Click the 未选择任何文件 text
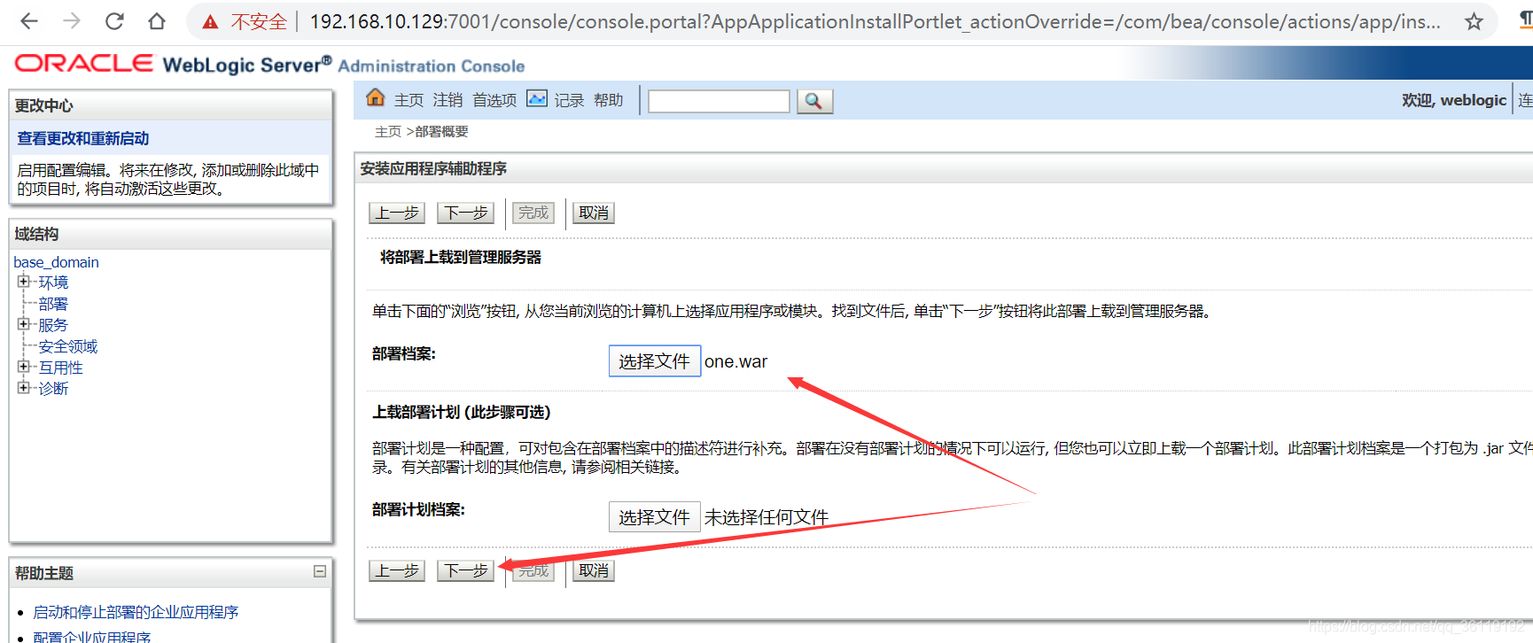 [x=766, y=517]
